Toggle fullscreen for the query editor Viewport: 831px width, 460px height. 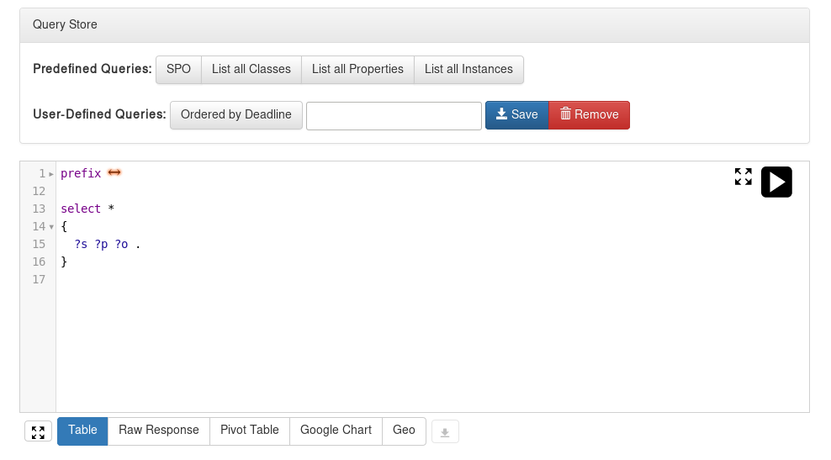tap(743, 177)
